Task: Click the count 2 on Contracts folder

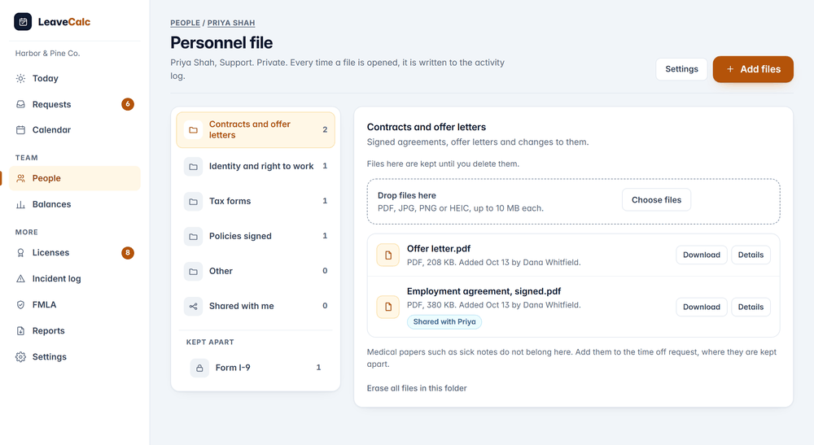Action: 325,129
